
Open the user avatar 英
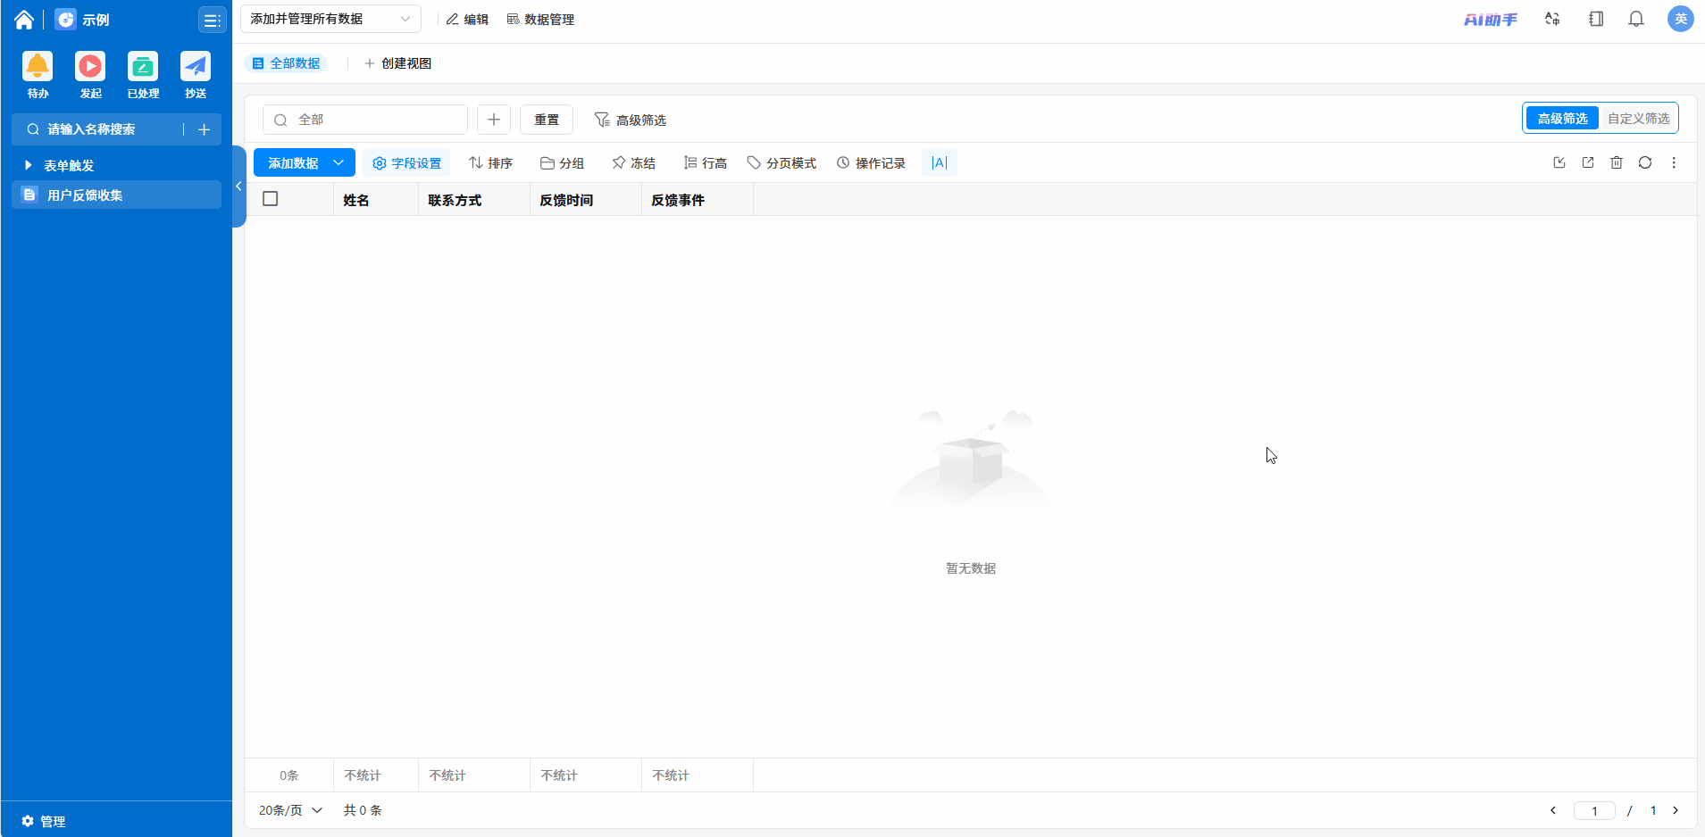tap(1680, 19)
